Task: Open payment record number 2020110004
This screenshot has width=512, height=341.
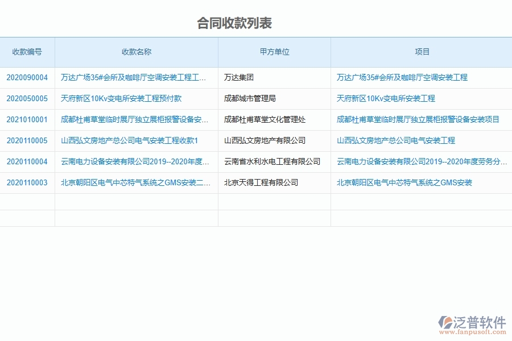Action: (26, 161)
